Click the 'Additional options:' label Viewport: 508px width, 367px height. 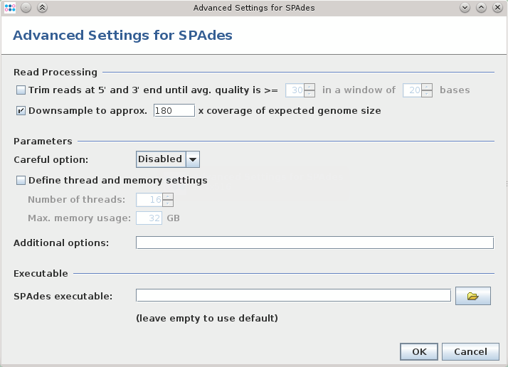(61, 243)
